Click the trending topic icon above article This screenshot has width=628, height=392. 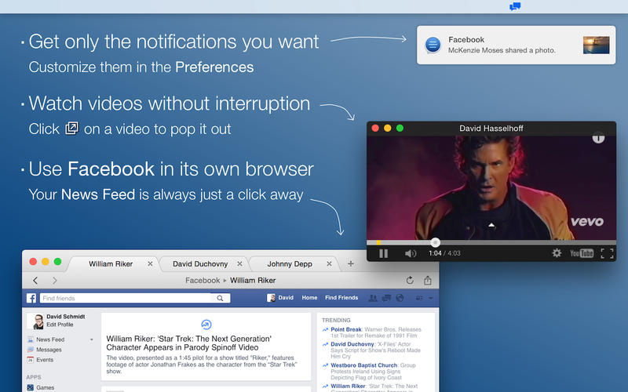tap(206, 325)
